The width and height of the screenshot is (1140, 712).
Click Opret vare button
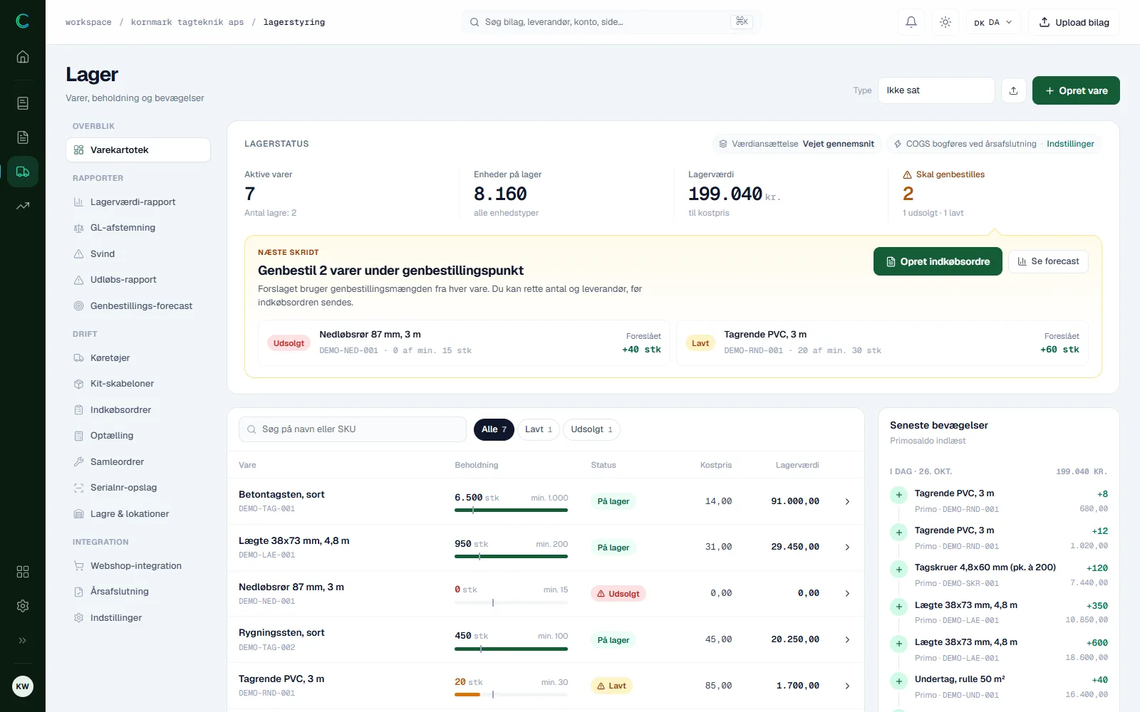[1076, 90]
